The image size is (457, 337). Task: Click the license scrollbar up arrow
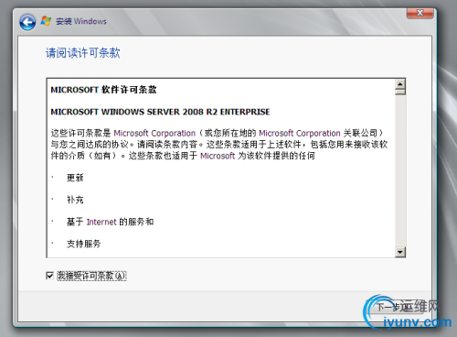[400, 83]
